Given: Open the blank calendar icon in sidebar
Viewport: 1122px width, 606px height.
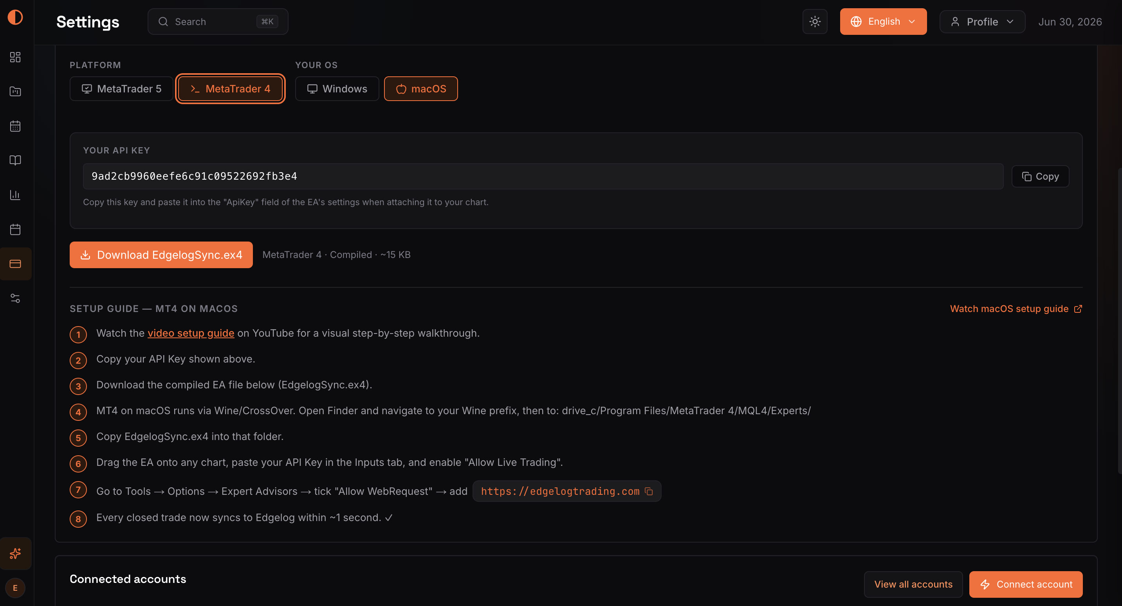Looking at the screenshot, I should coord(15,229).
